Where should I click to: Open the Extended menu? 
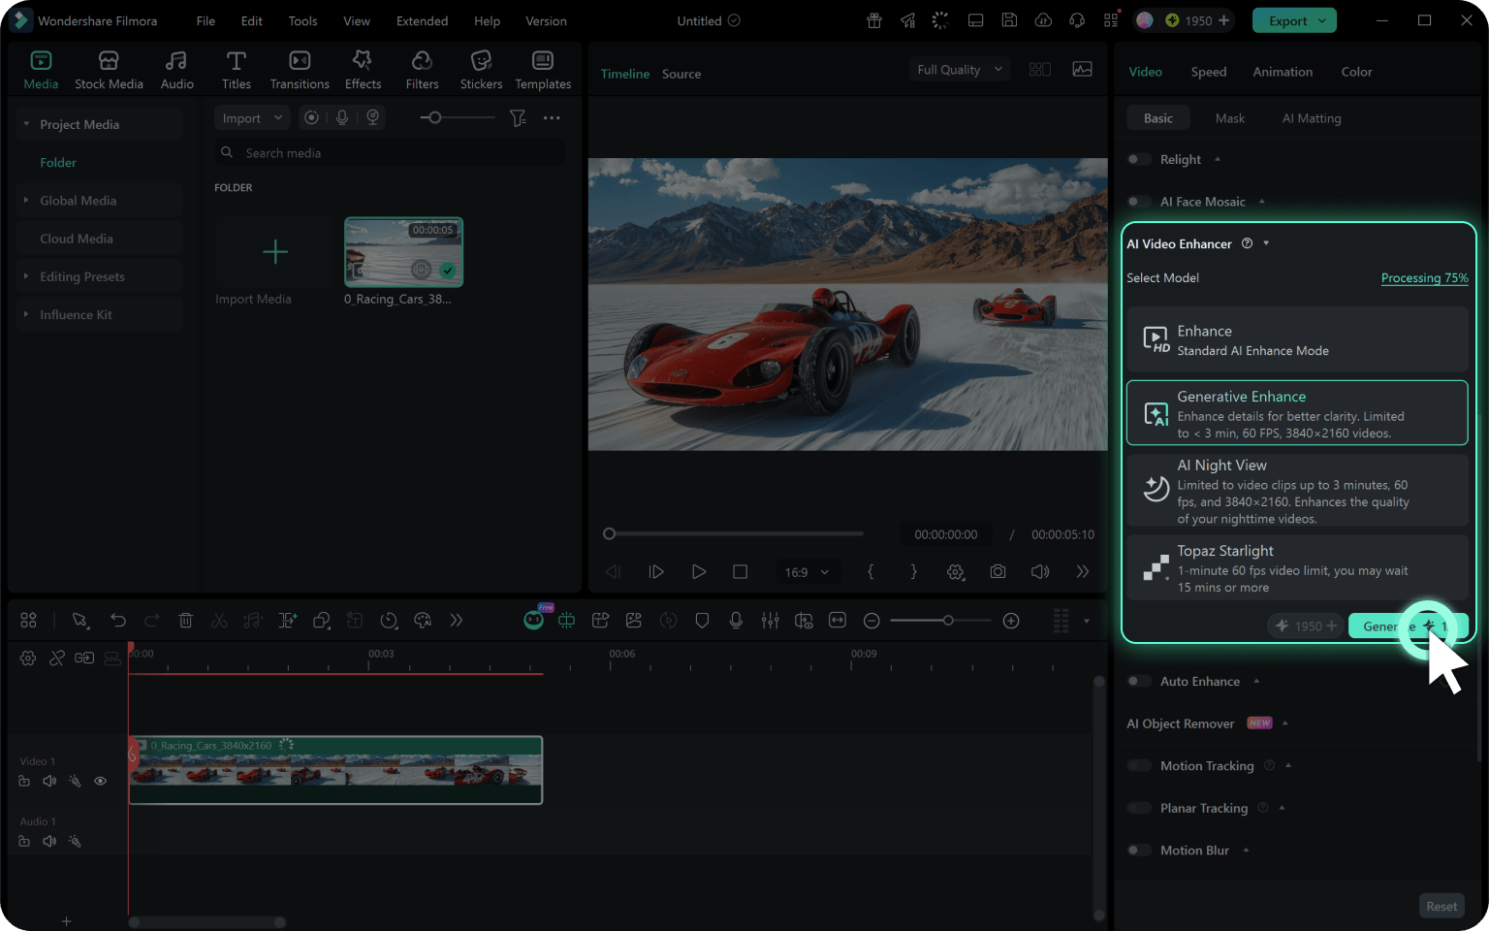coord(422,21)
